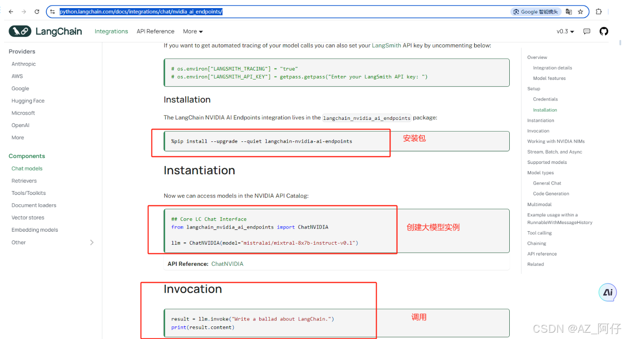Open Google Lens button in address bar
The height and width of the screenshot is (339, 623).
(535, 12)
